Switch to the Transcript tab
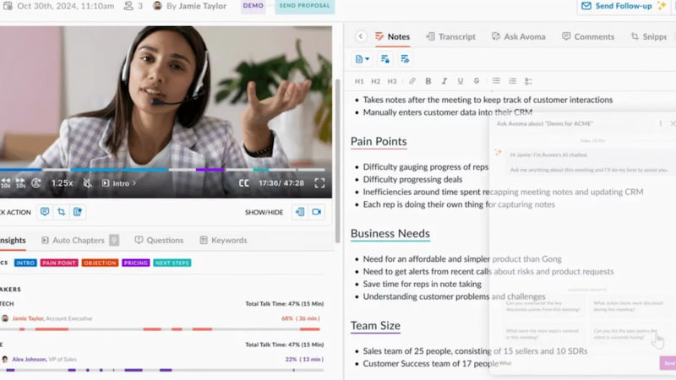 pos(451,37)
